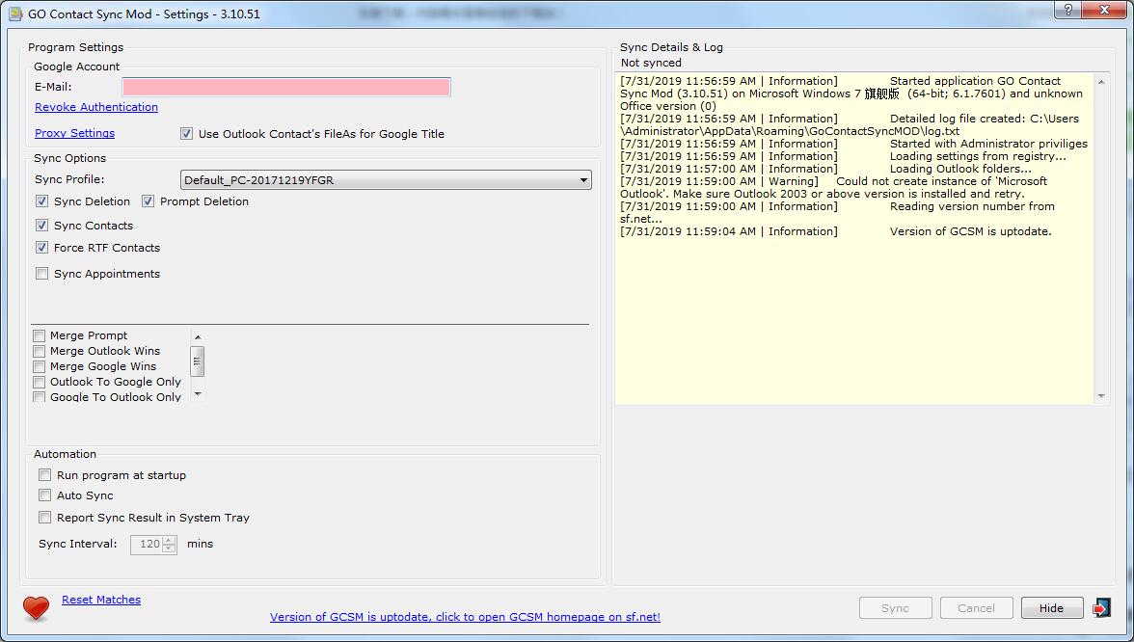
Task: Check Report Sync Result in System Tray
Action: 44,518
